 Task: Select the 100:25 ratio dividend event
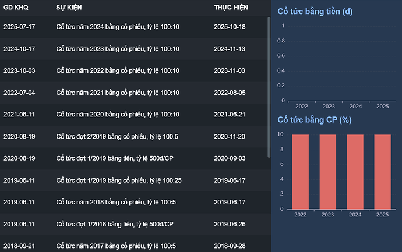pos(119,180)
